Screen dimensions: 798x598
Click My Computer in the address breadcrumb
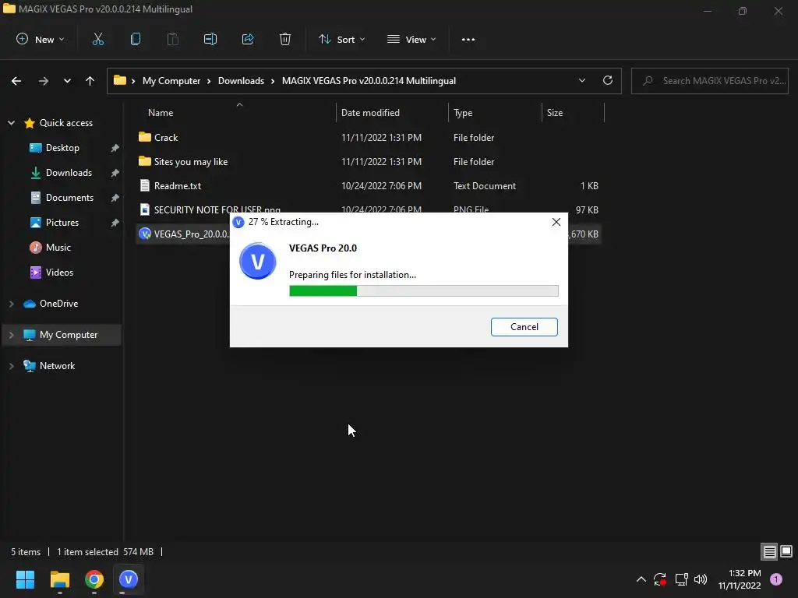pos(171,81)
